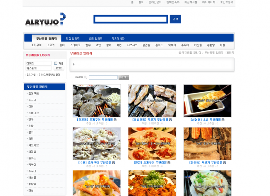Click the 아이디 input field

coord(38,63)
